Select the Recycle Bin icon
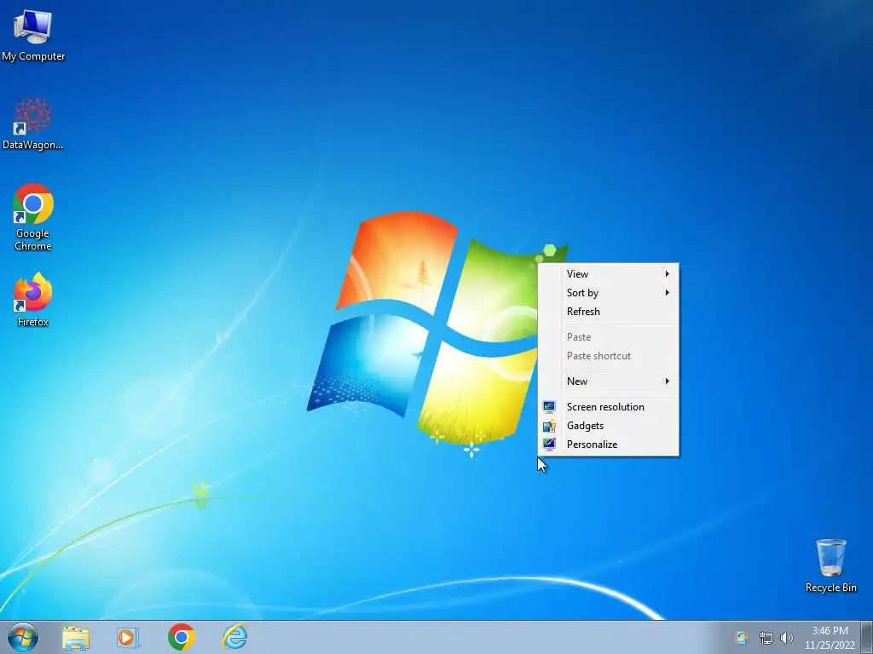Screen dimensions: 873x654 [830, 565]
